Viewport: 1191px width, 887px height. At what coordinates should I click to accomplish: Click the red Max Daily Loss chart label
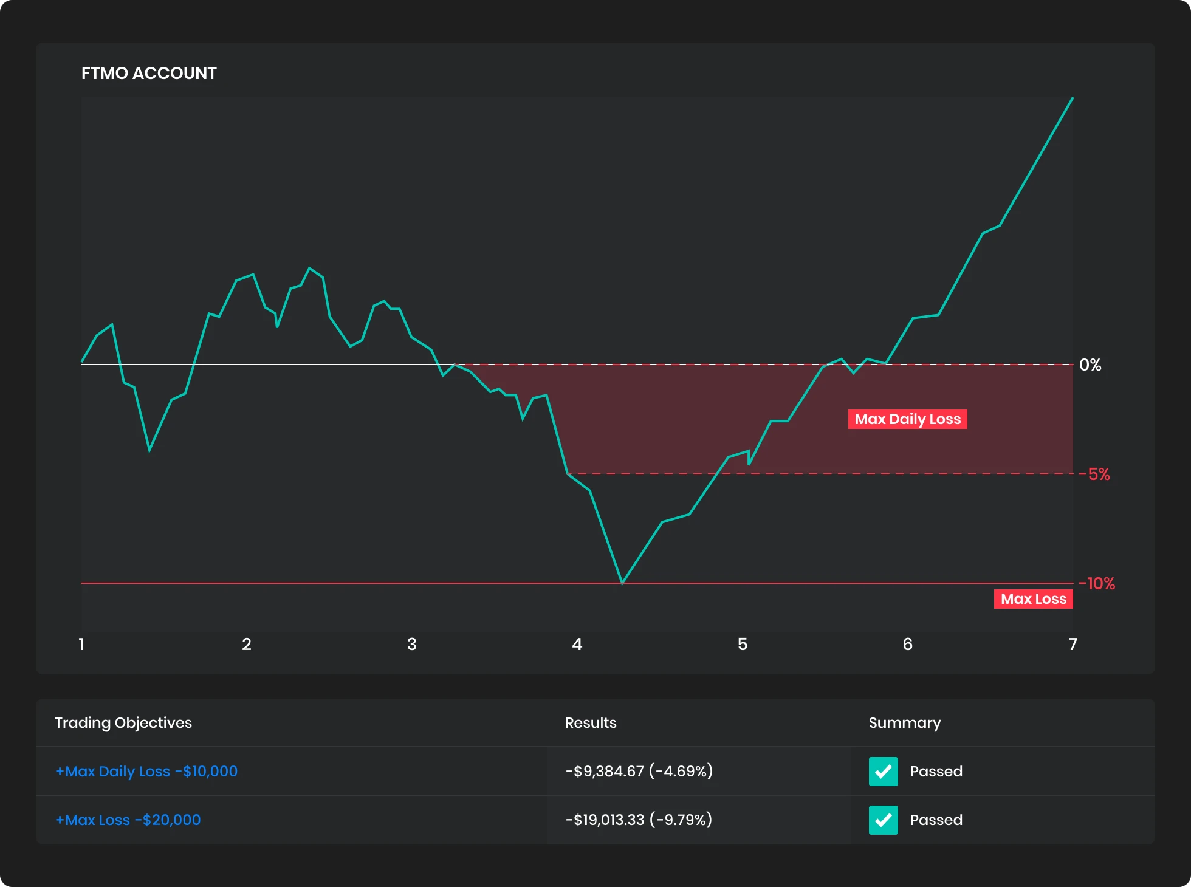tap(907, 419)
